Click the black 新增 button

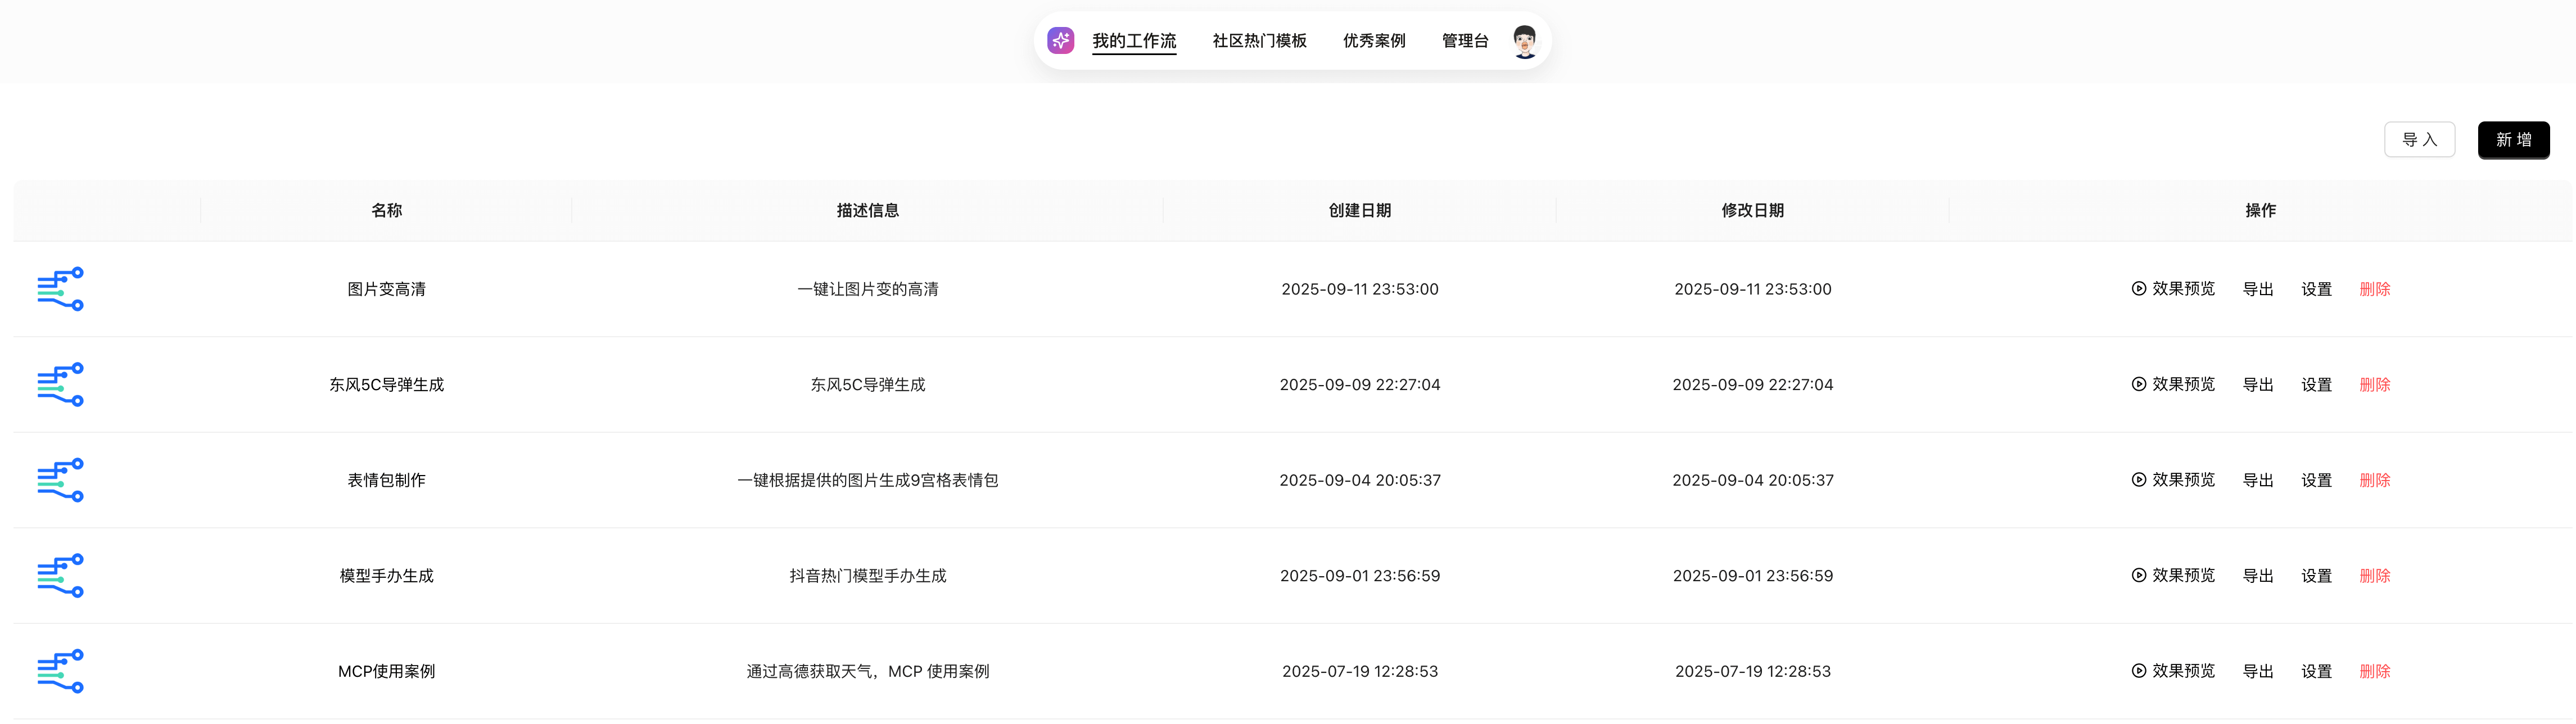pyautogui.click(x=2513, y=140)
